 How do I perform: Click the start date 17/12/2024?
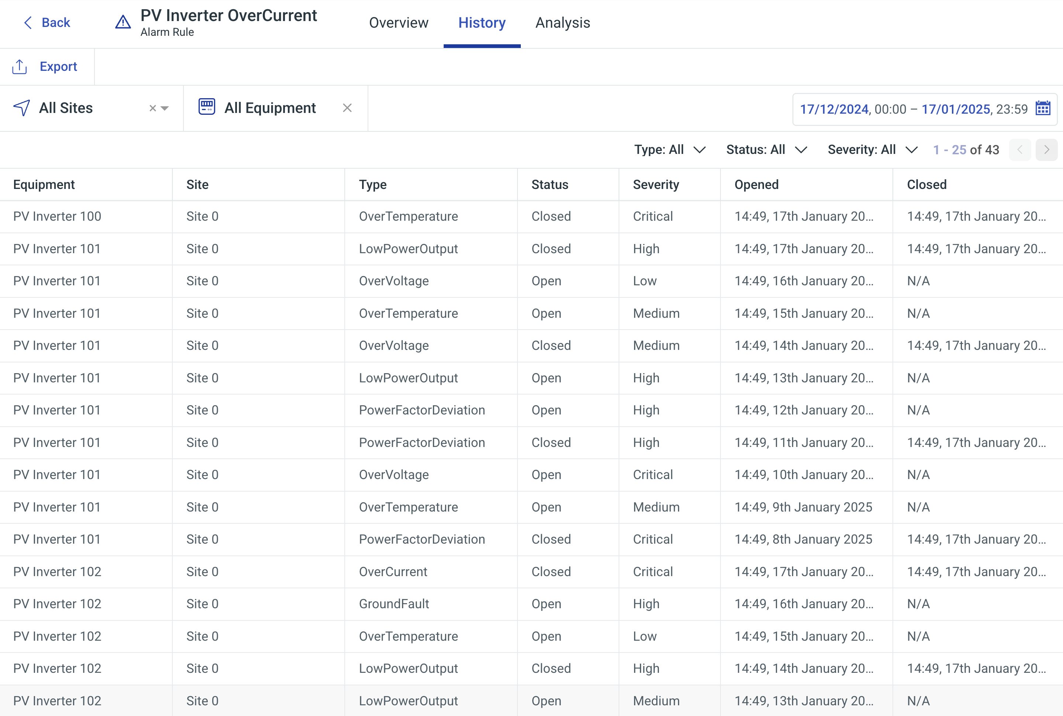[x=834, y=109]
